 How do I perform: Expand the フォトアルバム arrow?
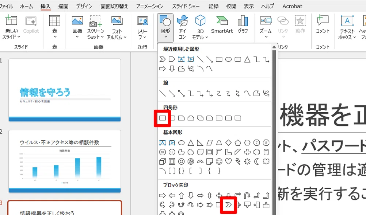point(125,37)
